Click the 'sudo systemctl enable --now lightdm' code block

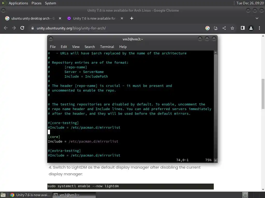[x=130, y=186]
